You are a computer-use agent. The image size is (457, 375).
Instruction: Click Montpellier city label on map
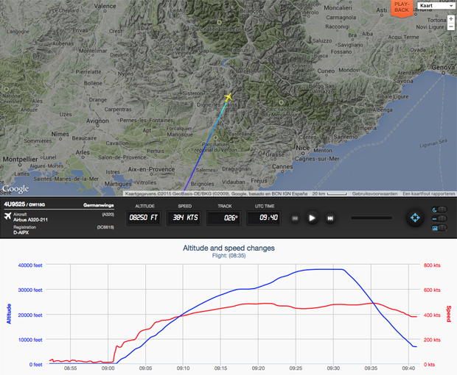tap(20, 160)
